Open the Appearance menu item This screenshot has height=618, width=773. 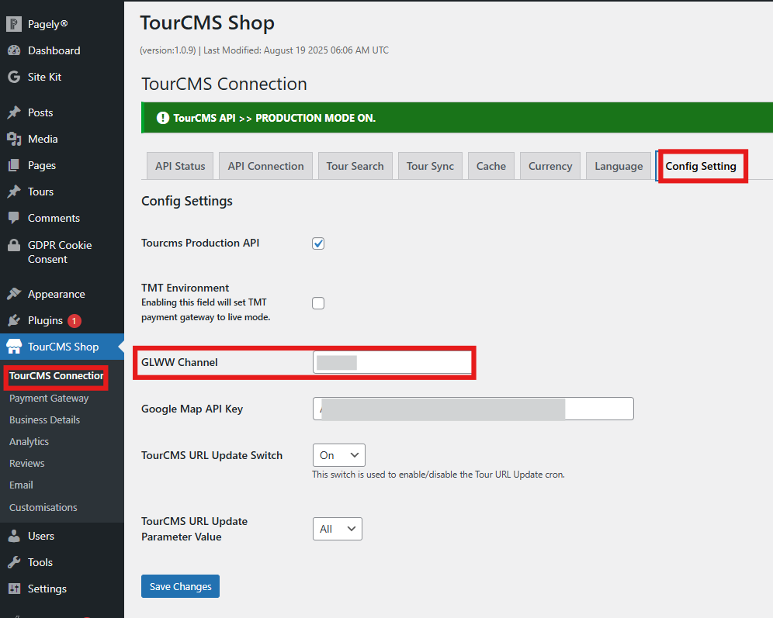(56, 294)
